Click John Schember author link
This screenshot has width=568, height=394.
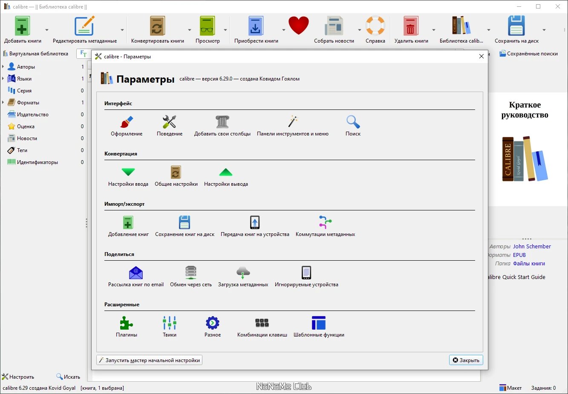pos(532,246)
